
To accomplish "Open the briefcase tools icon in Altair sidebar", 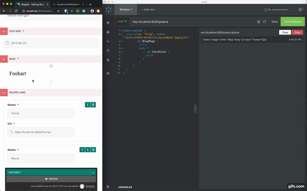I will (x=108, y=73).
